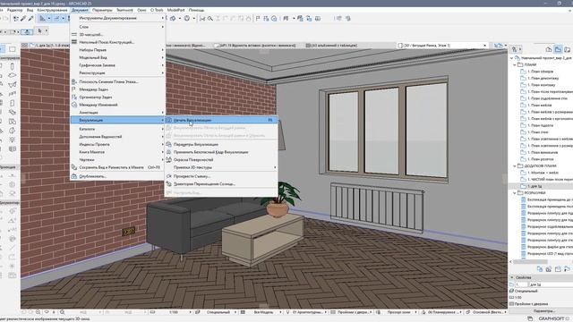Click the view name field для 3д
This screenshot has width=573, height=322.
point(551,284)
